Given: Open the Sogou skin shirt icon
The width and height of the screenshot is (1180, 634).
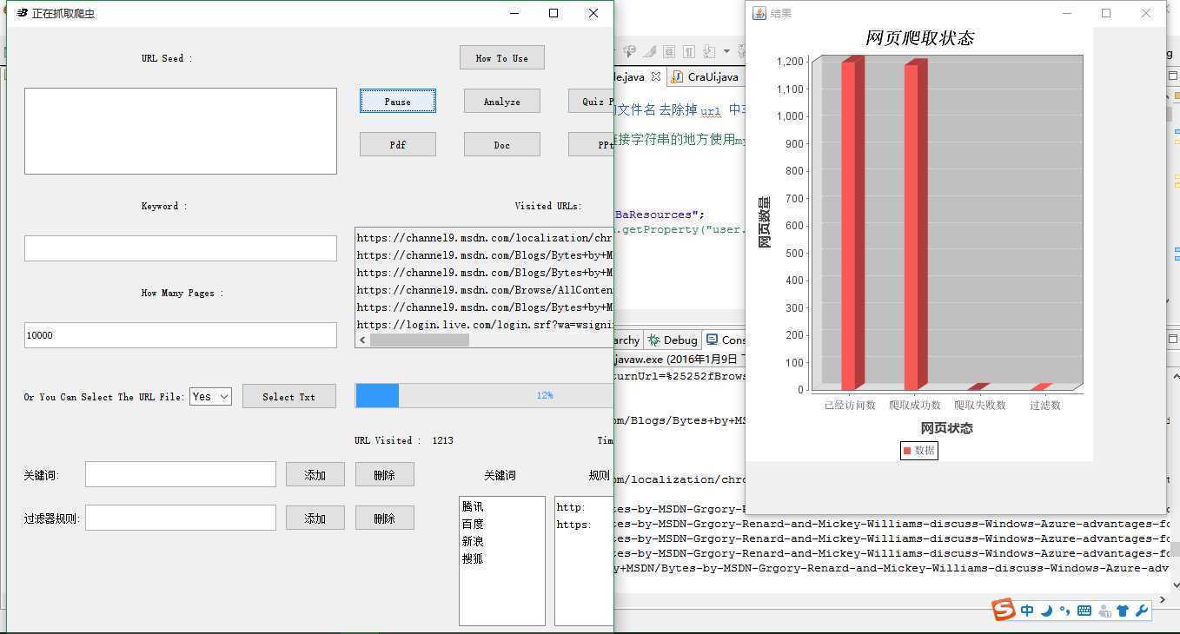Looking at the screenshot, I should (x=1123, y=611).
